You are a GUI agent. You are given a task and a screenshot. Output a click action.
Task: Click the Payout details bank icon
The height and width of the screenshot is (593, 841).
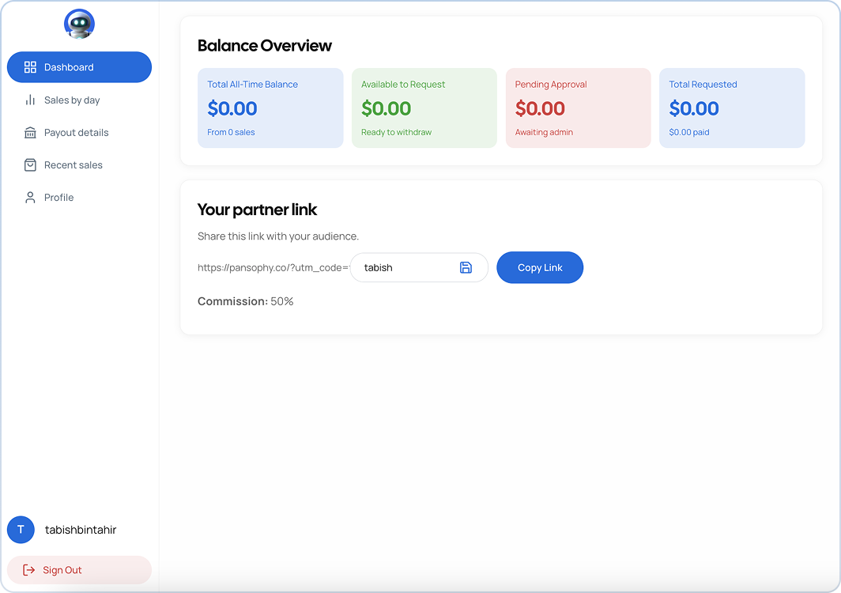[30, 133]
